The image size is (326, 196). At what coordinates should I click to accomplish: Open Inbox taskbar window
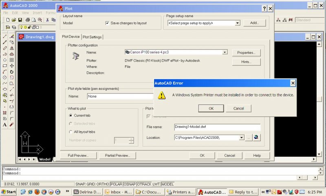click(118, 192)
